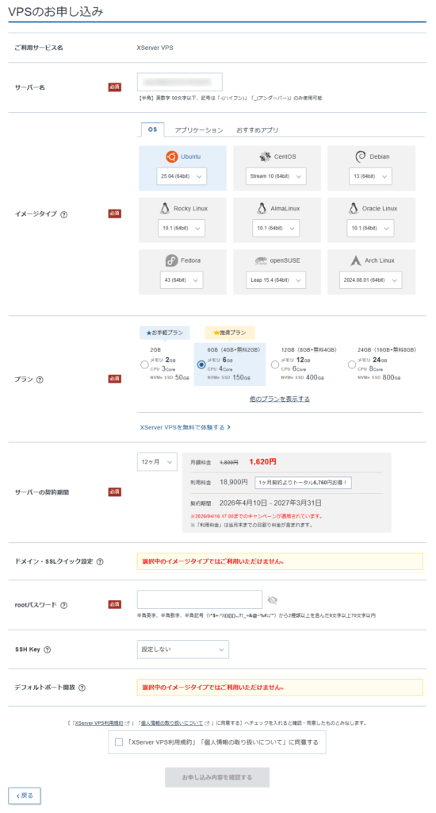Open Rocky Linux version dropdown
This screenshot has height=813, width=436.
(x=182, y=228)
